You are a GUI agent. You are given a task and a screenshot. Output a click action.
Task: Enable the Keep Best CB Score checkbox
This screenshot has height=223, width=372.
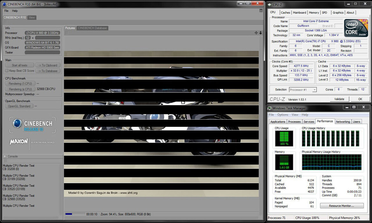[7, 71]
